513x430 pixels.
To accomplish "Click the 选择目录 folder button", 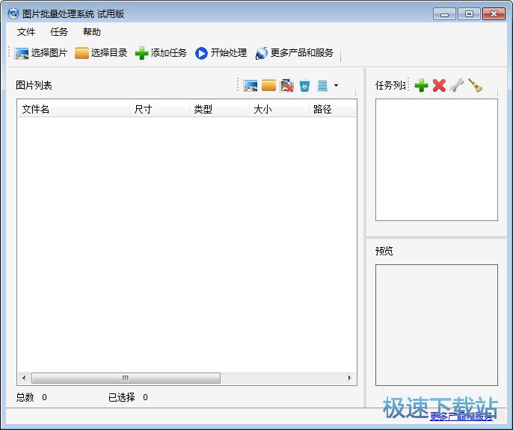I will (x=101, y=53).
